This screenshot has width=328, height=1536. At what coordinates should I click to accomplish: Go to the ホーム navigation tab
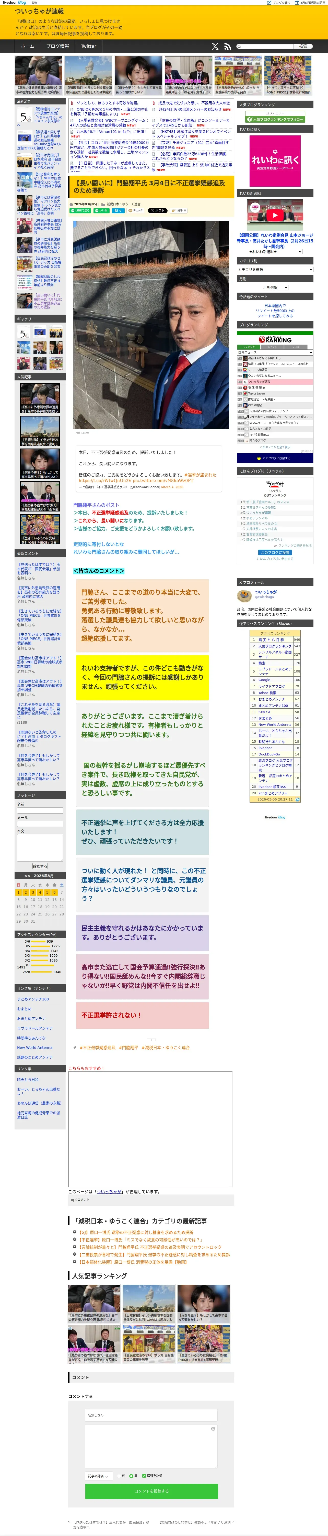tap(27, 46)
